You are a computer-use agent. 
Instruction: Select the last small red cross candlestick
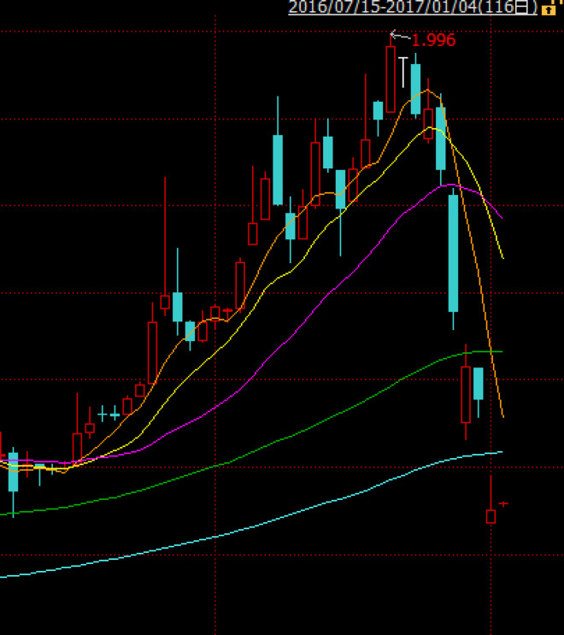(x=503, y=503)
